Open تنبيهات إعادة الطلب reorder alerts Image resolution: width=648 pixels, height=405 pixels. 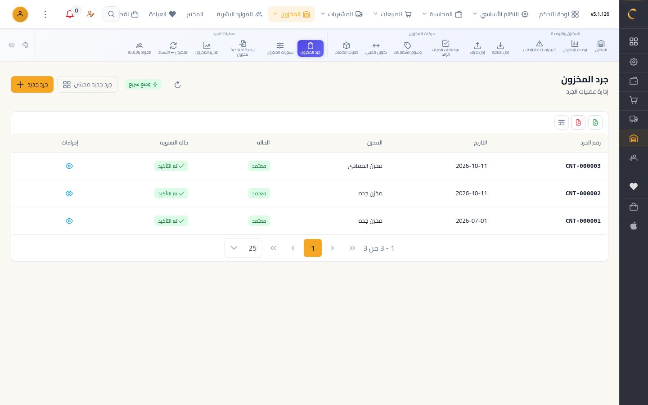[539, 46]
